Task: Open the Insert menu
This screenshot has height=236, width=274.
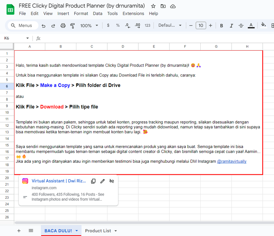Action: click(63, 14)
